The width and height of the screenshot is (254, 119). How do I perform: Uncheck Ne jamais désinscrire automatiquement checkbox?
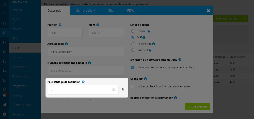(x=133, y=67)
